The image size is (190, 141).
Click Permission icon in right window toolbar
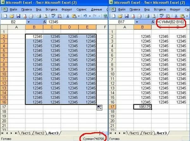133,16
